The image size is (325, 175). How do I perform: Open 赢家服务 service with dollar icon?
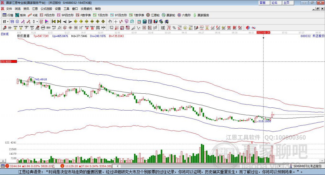(x=201, y=15)
